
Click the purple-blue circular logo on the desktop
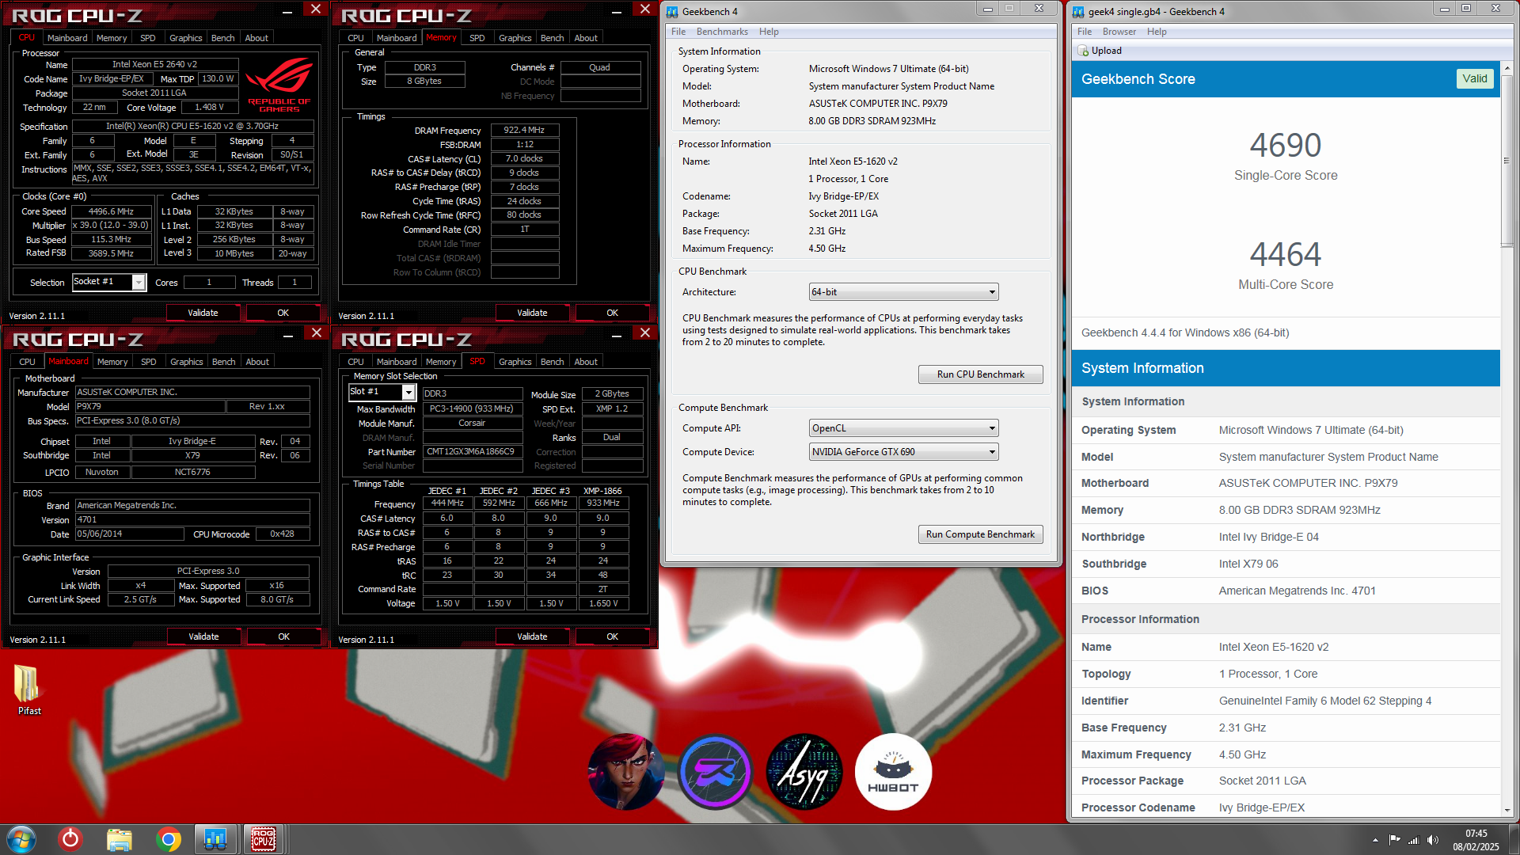pos(715,772)
